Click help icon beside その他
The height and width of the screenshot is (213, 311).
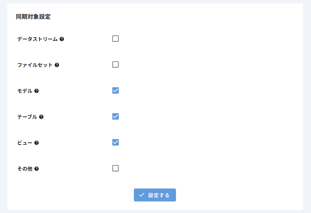36,169
